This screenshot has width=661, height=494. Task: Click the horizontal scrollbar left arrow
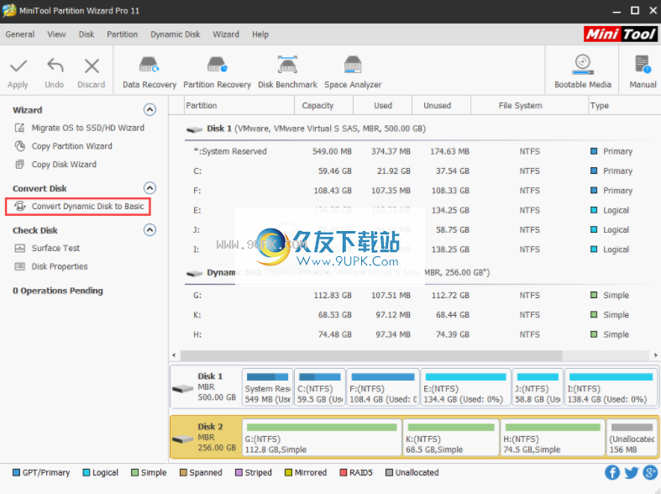pyautogui.click(x=174, y=355)
